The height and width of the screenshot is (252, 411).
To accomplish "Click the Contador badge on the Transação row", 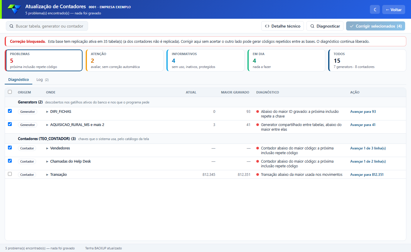I will (27, 175).
